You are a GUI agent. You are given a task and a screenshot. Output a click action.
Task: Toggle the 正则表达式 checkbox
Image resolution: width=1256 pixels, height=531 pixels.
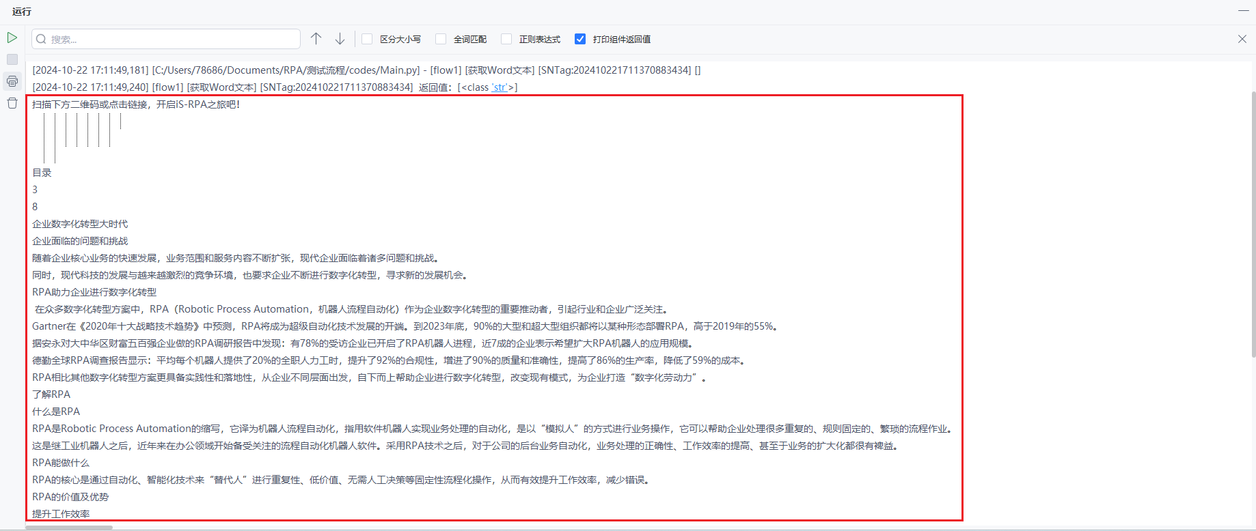tap(506, 39)
